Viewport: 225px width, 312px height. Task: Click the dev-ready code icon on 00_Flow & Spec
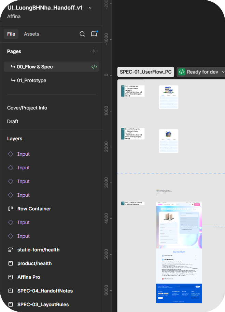[94, 67]
